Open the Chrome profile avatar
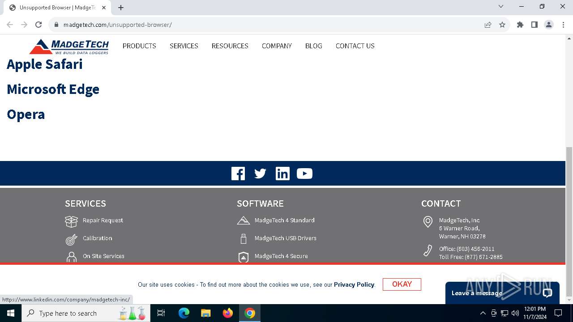The height and width of the screenshot is (322, 573). 549,25
